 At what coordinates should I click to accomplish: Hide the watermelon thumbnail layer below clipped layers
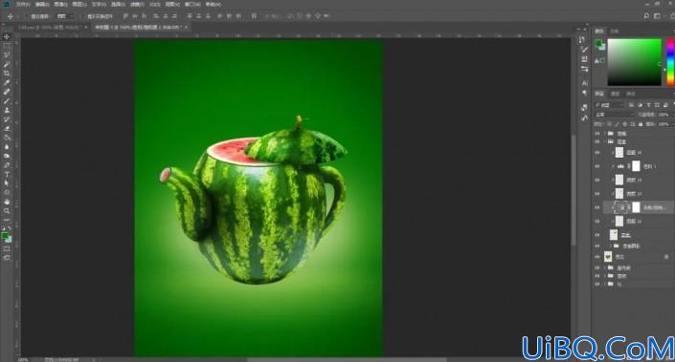597,235
